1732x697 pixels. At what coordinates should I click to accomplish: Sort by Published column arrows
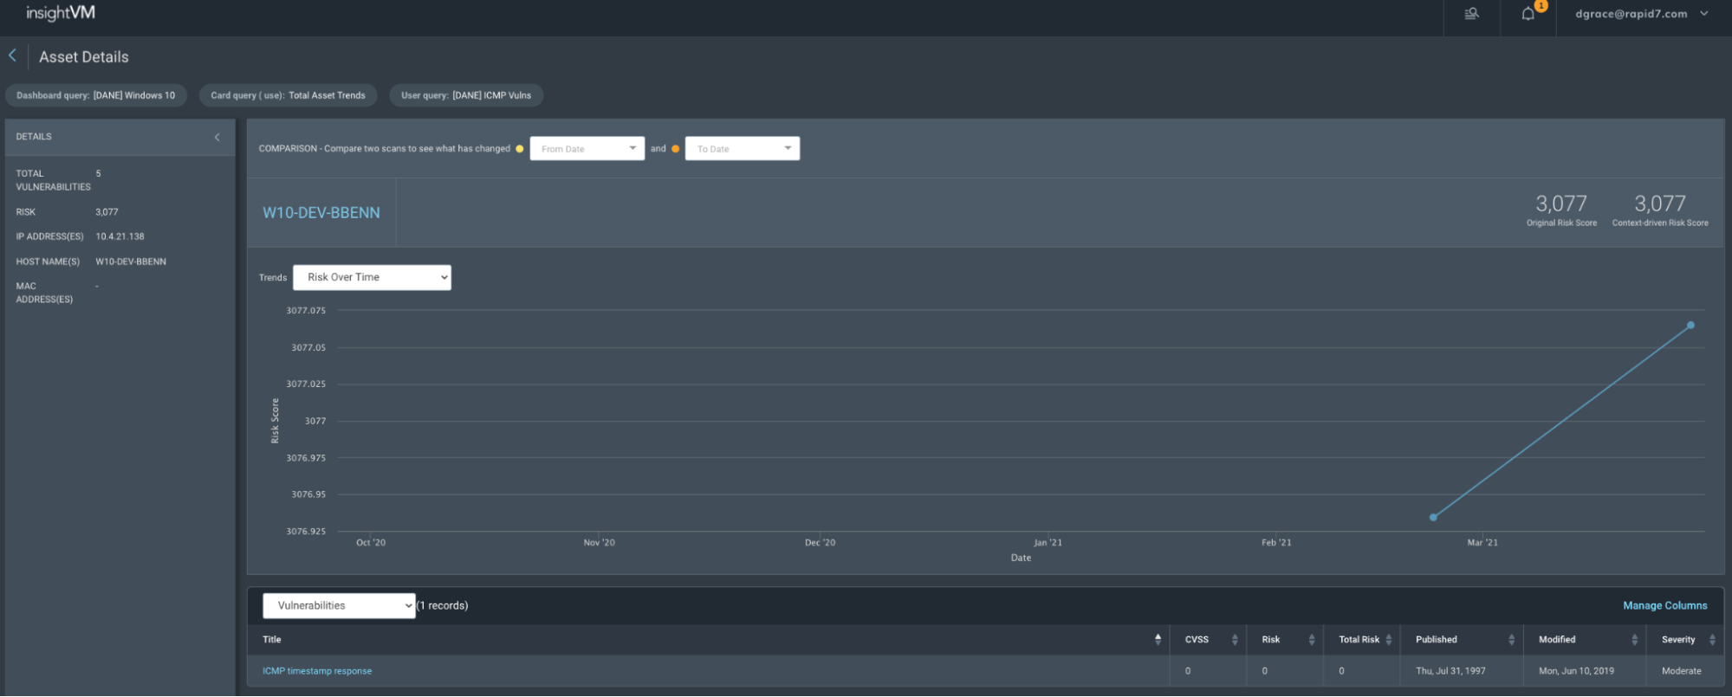pos(1512,639)
